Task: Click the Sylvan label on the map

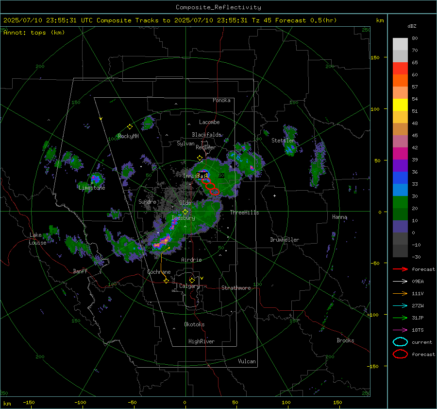Action: tap(185, 143)
